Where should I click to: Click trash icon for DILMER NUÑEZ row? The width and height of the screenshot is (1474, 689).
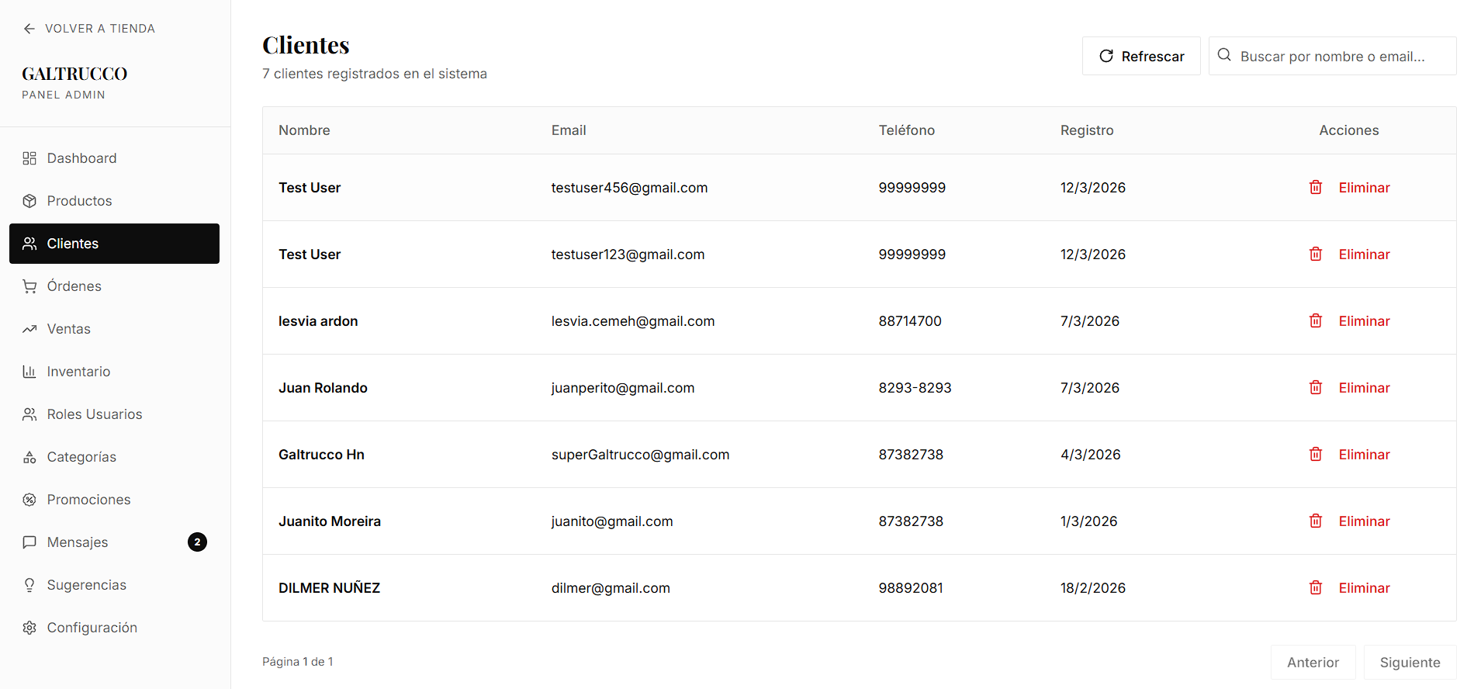(x=1316, y=587)
